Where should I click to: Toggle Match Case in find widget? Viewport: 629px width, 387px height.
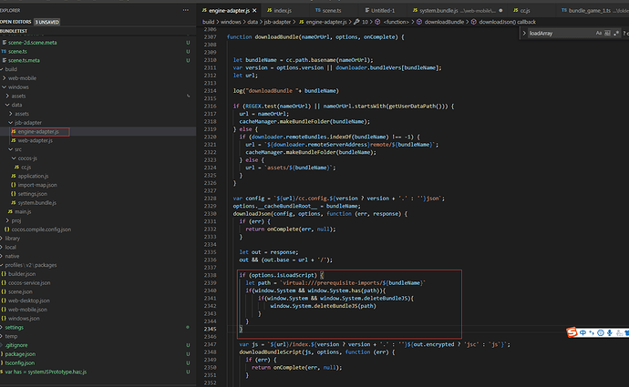tap(598, 31)
